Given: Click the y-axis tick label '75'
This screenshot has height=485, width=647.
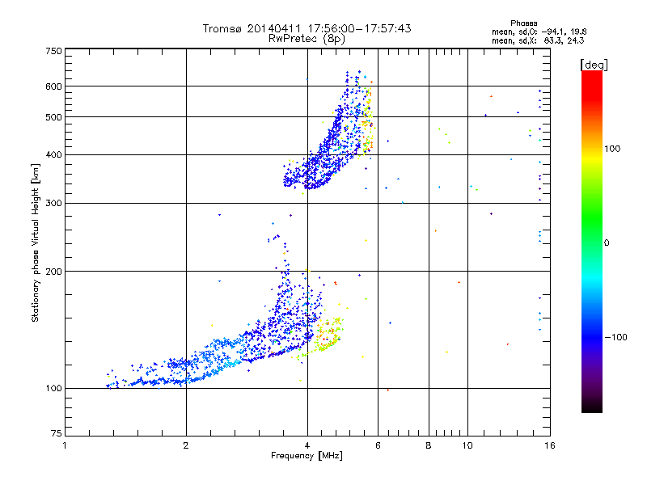Looking at the screenshot, I should tap(57, 433).
